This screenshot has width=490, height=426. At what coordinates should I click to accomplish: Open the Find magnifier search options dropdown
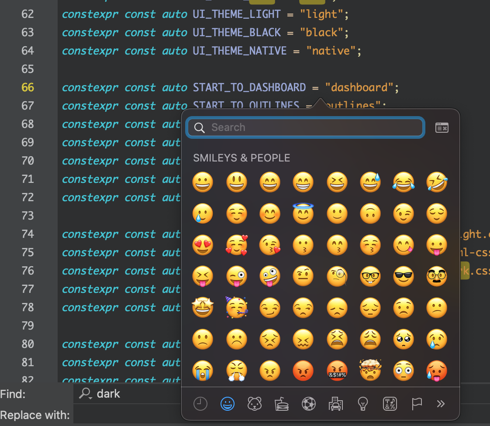[x=85, y=394]
